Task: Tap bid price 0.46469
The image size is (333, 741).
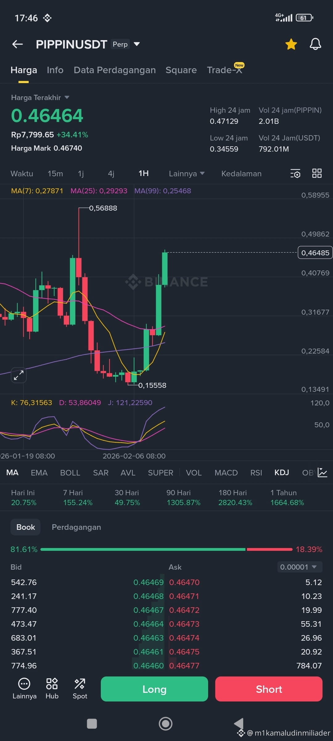Action: click(x=149, y=582)
